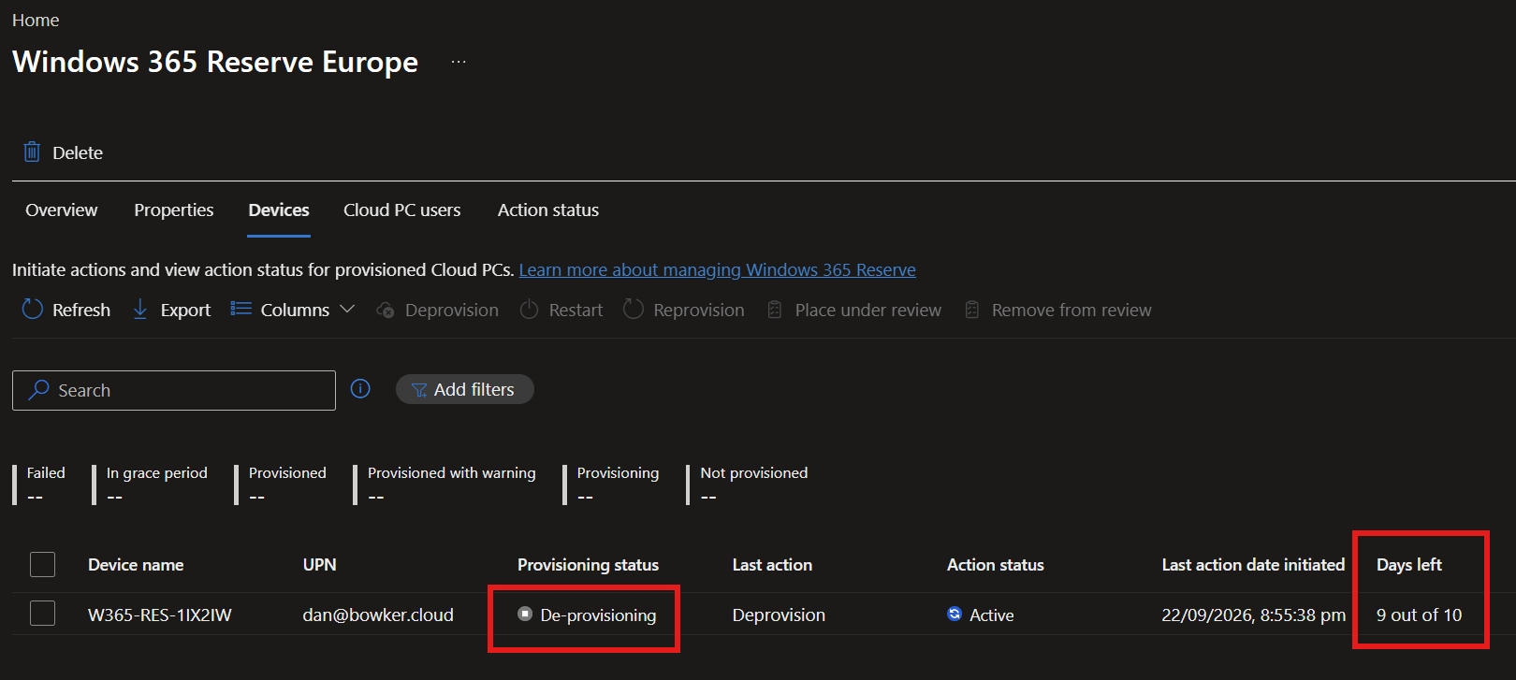Open the Home breadcrumb link
The height and width of the screenshot is (680, 1516).
pos(36,20)
